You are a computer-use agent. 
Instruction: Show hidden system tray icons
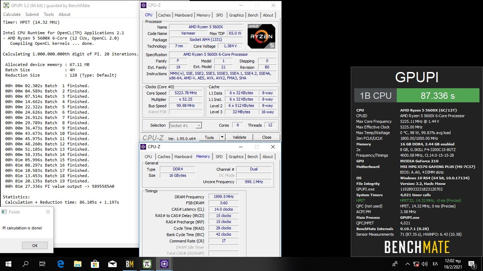407,264
